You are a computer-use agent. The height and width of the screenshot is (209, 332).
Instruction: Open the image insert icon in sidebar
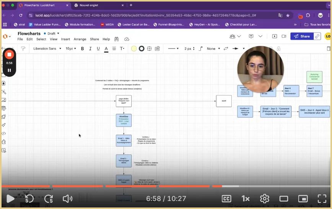[x=3, y=100]
